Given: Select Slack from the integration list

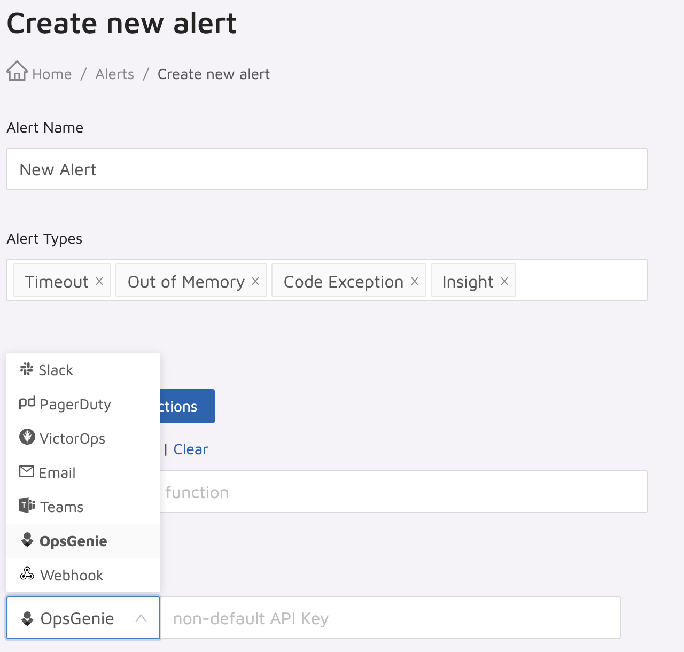Looking at the screenshot, I should tap(83, 370).
